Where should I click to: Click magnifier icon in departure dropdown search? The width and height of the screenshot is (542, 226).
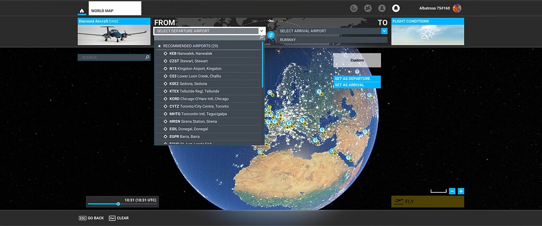pyautogui.click(x=261, y=37)
